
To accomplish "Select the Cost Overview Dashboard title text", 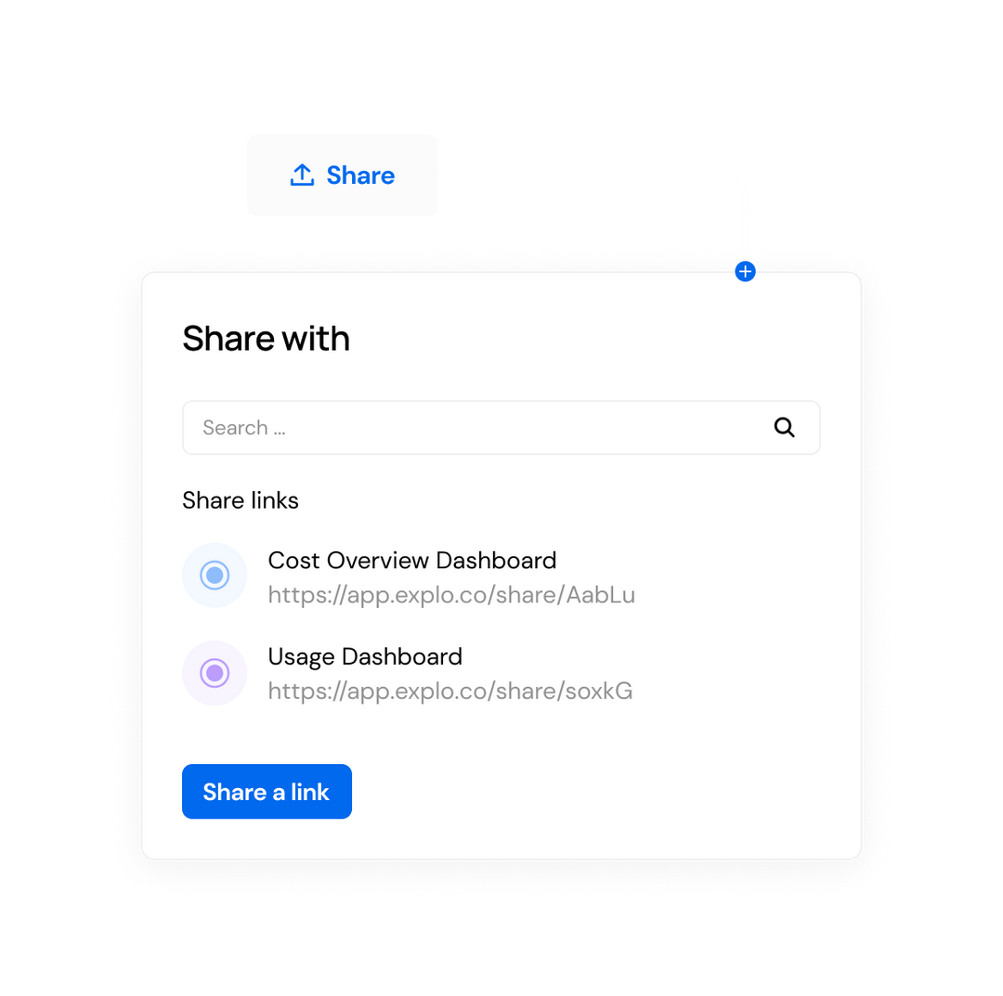I will 411,560.
